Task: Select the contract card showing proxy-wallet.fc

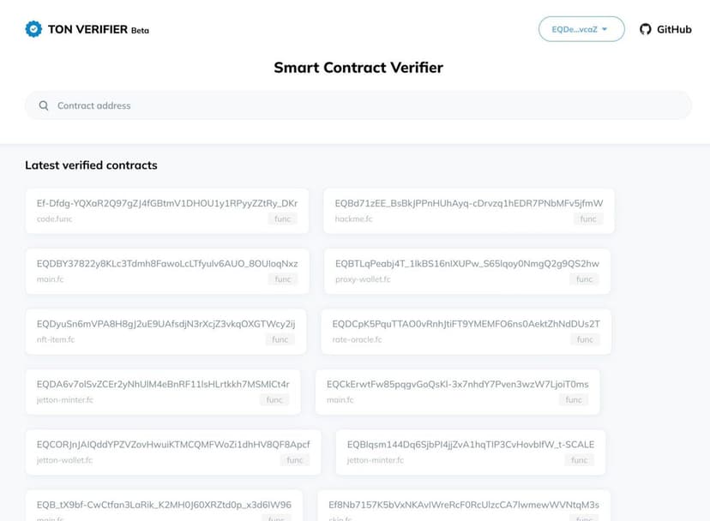Action: [466, 271]
